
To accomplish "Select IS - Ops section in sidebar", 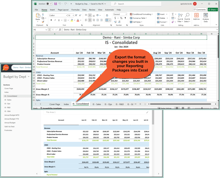I will [x=7, y=104].
